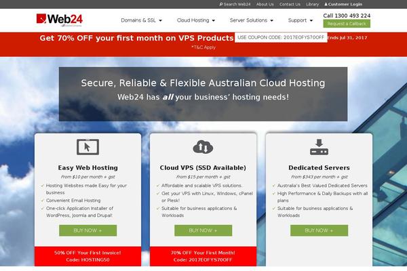The width and height of the screenshot is (407, 271).
Task: Expand the Support dropdown arrow
Action: coord(311,20)
